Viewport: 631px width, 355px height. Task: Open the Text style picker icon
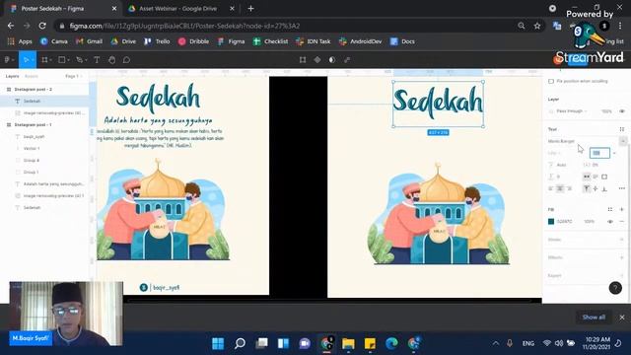(622, 129)
